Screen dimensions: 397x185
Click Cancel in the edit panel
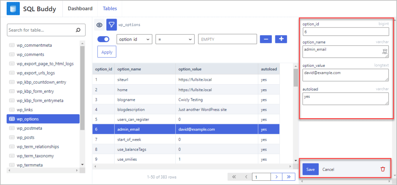(x=328, y=169)
